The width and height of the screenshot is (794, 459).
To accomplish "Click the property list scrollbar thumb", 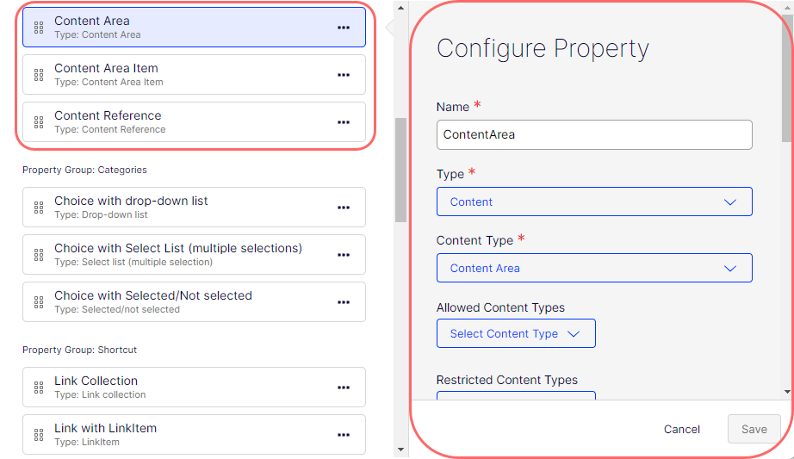I will pyautogui.click(x=400, y=170).
